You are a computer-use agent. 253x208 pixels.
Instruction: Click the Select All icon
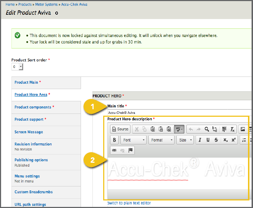click(x=224, y=129)
